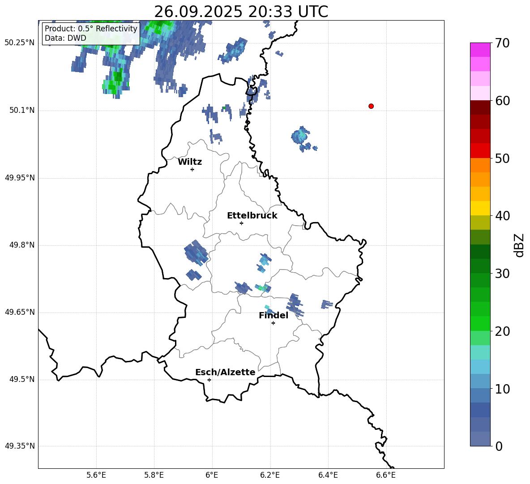Click the 6.6°E longitude label
The image size is (530, 484).
click(386, 475)
